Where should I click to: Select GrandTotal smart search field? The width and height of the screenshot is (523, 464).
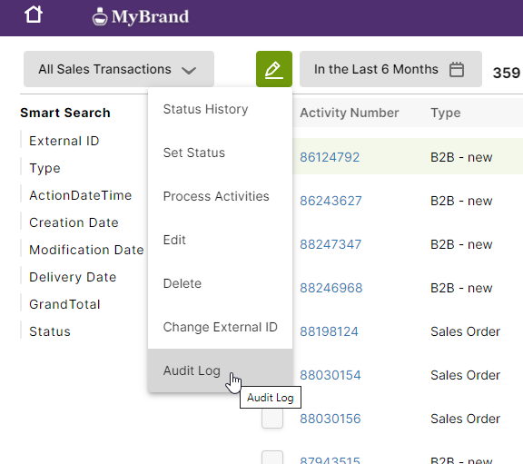(x=64, y=304)
